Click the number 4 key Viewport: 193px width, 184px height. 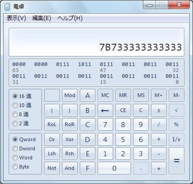point(105,139)
